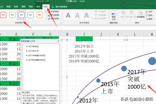
Task: Select the small blue dot near 2012年
Action: [78, 97]
